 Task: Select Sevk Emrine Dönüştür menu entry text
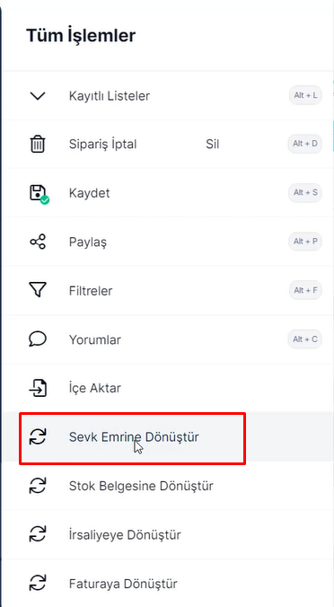click(134, 437)
